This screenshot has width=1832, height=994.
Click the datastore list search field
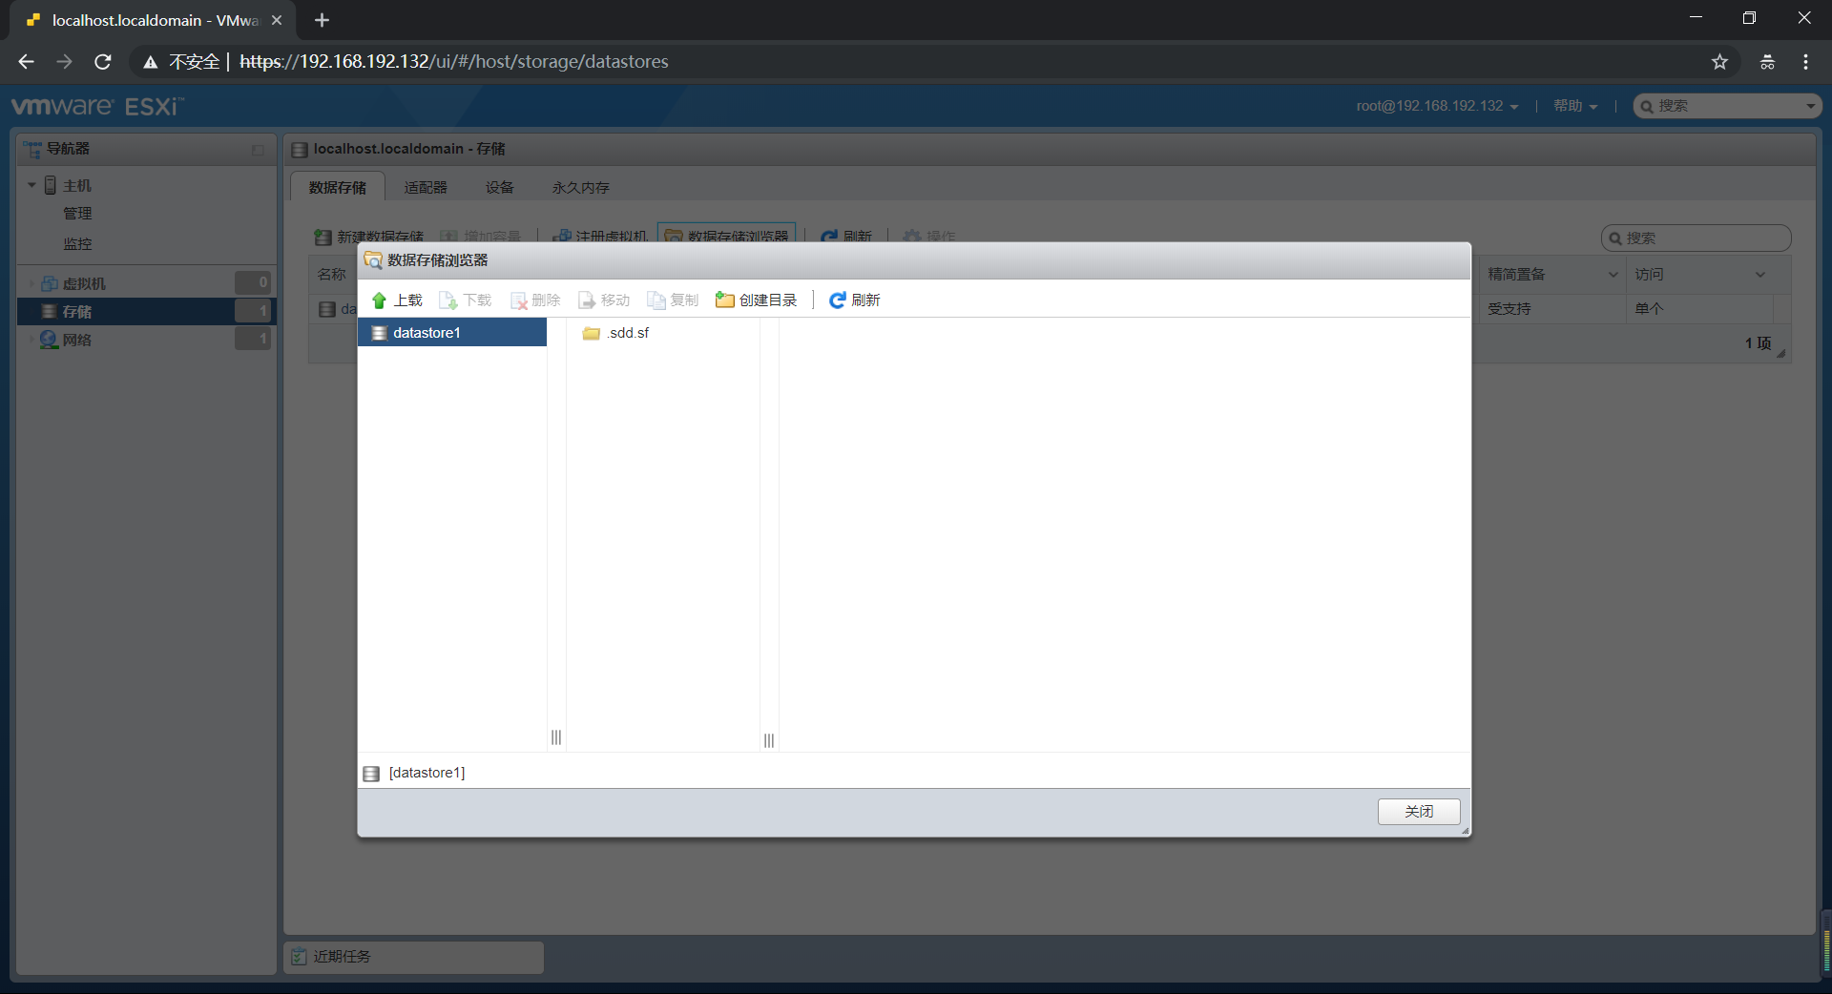pos(1696,238)
